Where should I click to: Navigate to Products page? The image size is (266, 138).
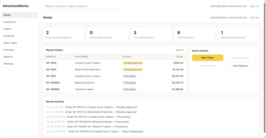point(19,36)
